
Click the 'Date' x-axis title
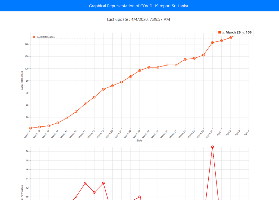tap(140, 141)
